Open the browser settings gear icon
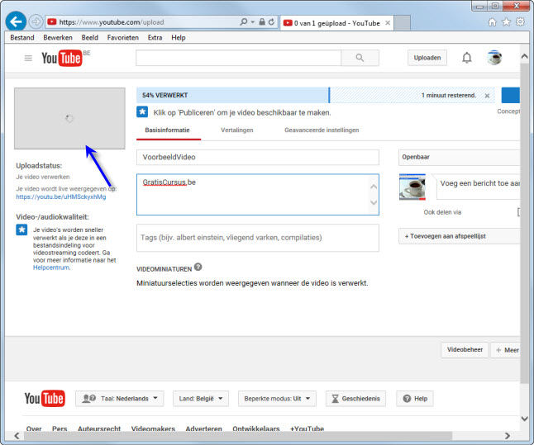The width and height of the screenshot is (534, 445). (521, 22)
